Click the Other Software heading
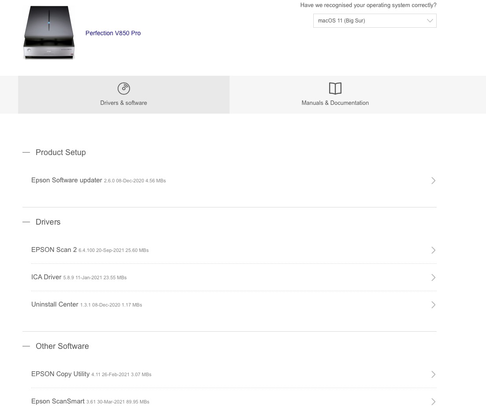 (62, 346)
